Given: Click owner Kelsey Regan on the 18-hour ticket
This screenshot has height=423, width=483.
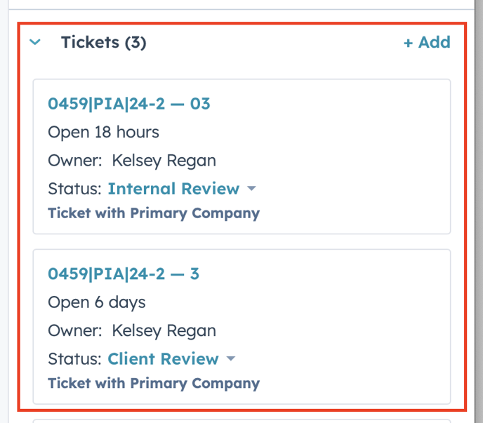Looking at the screenshot, I should tap(164, 161).
